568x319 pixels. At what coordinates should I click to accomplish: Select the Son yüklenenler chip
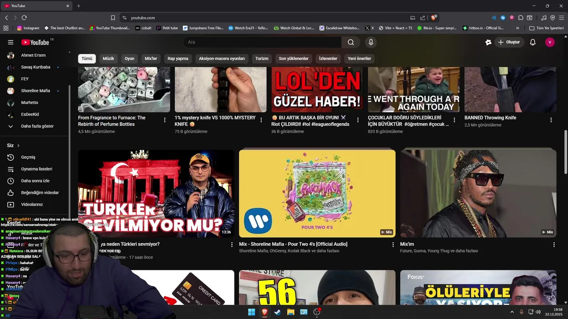coord(294,58)
